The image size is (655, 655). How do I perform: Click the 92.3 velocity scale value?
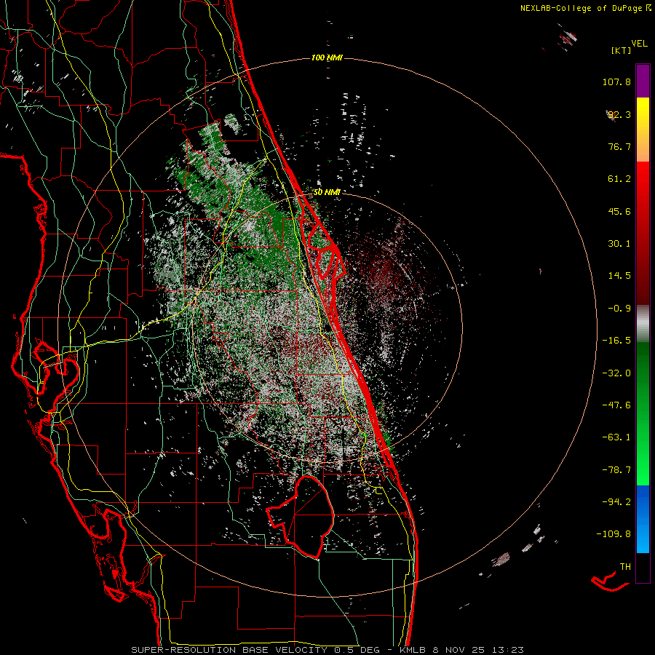pyautogui.click(x=619, y=114)
